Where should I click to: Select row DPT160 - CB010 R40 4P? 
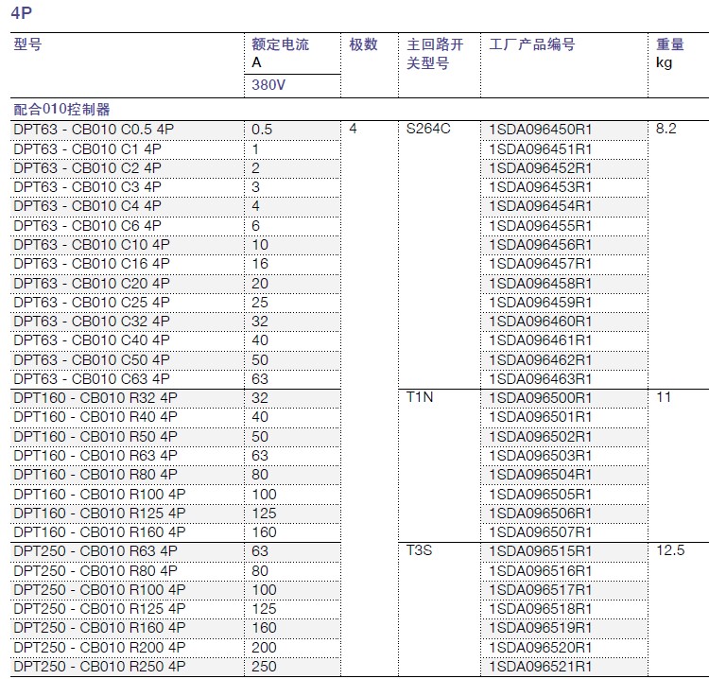[359, 417]
